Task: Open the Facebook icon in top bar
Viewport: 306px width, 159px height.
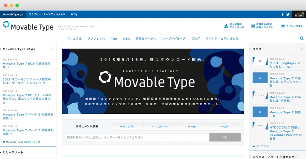Action: pos(283,14)
